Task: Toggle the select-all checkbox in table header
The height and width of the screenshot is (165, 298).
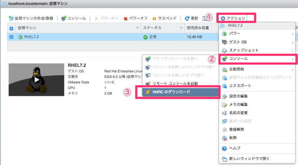Action: pyautogui.click(x=12, y=29)
